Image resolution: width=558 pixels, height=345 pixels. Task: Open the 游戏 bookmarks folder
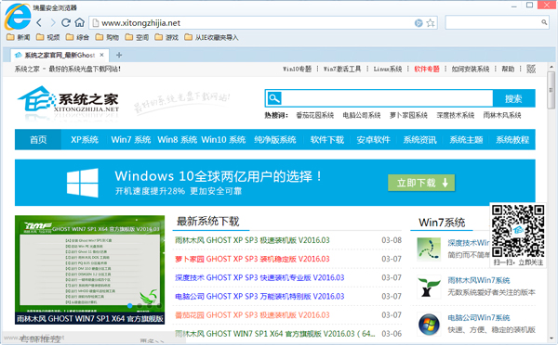(x=166, y=37)
